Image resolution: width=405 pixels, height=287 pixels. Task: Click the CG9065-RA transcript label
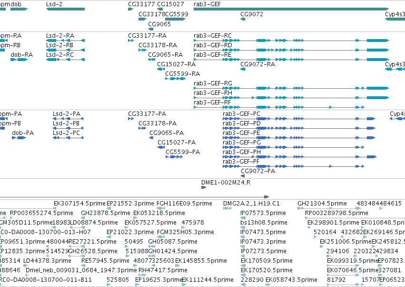click(165, 55)
